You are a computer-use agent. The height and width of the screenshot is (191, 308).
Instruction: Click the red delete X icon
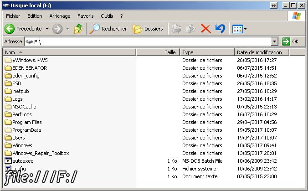point(205,29)
